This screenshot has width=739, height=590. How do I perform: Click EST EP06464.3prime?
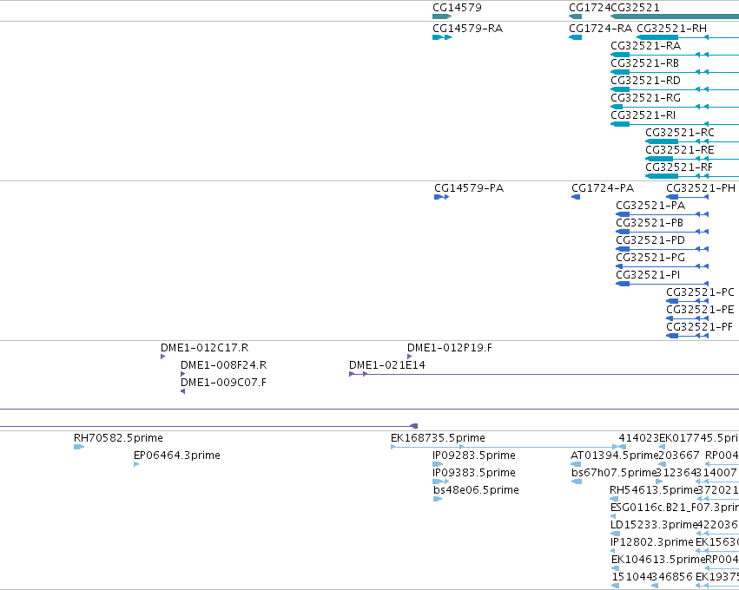pyautogui.click(x=177, y=456)
